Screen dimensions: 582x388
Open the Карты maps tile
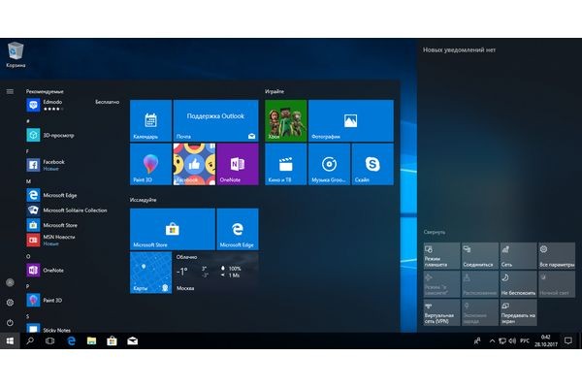point(150,273)
